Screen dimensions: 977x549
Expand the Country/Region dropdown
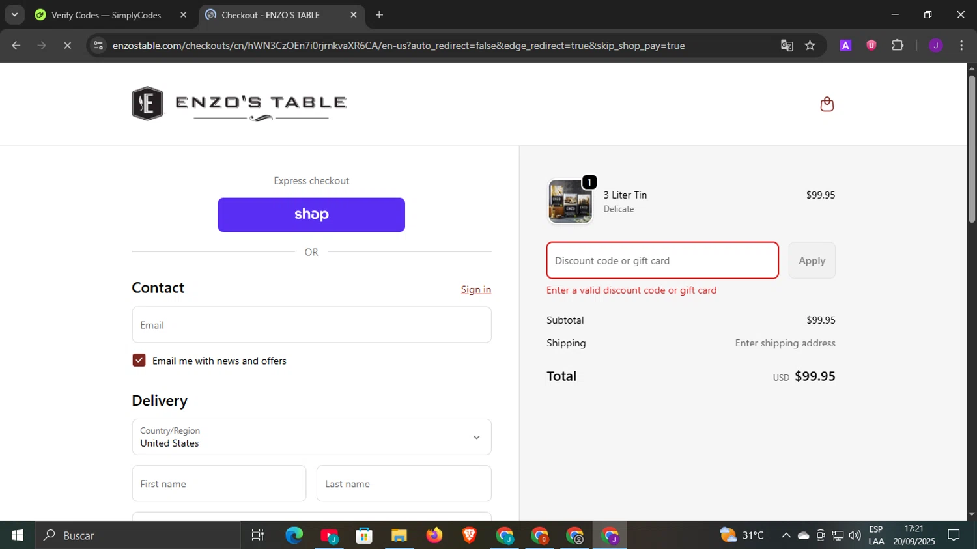[311, 437]
